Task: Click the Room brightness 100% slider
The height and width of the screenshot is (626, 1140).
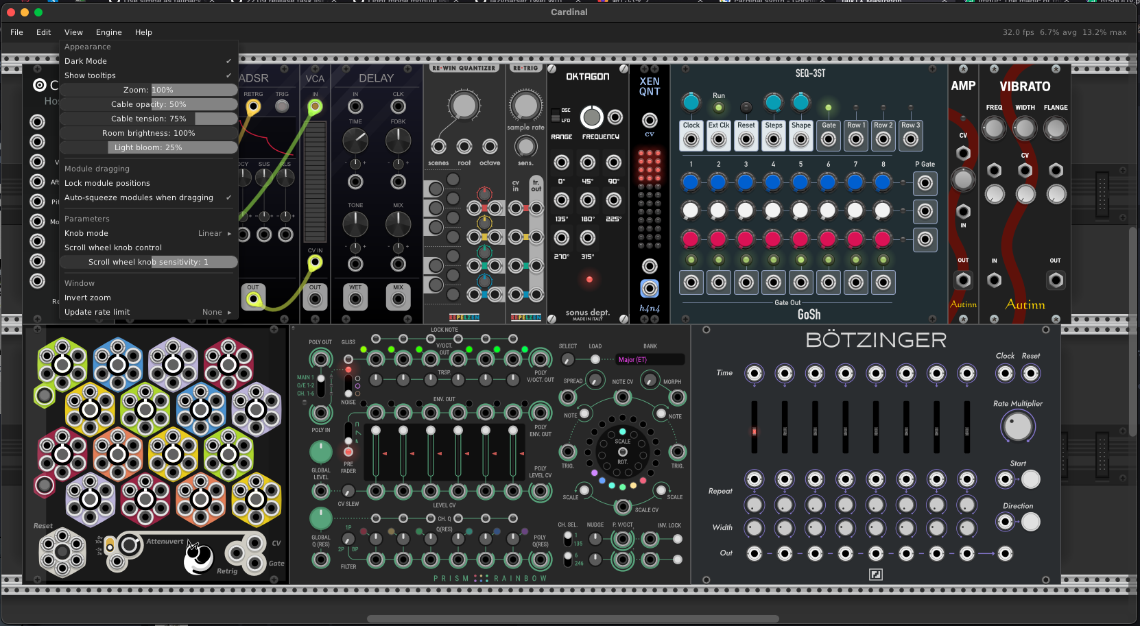Action: pos(148,133)
